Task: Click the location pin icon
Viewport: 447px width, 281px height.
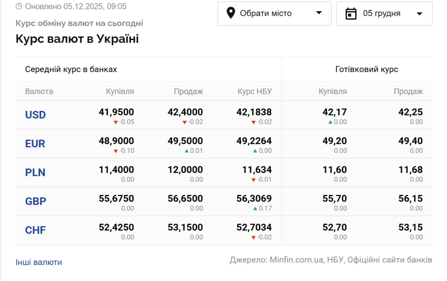Action: tap(231, 13)
